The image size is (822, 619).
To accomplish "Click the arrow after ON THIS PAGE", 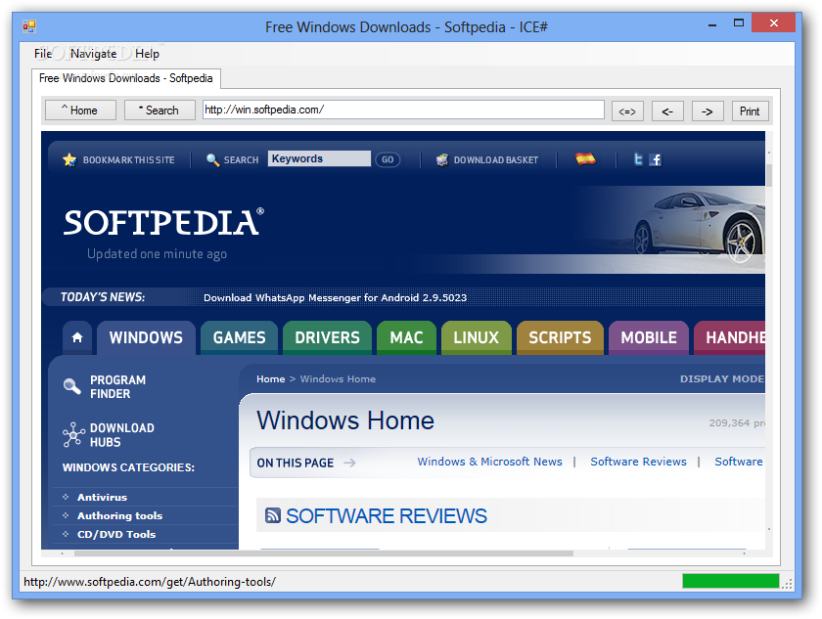I will click(349, 463).
